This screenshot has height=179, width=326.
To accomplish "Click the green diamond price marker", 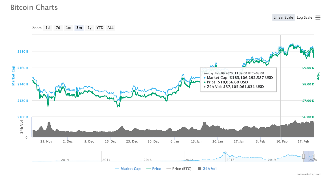I will pyautogui.click(x=280, y=50).
